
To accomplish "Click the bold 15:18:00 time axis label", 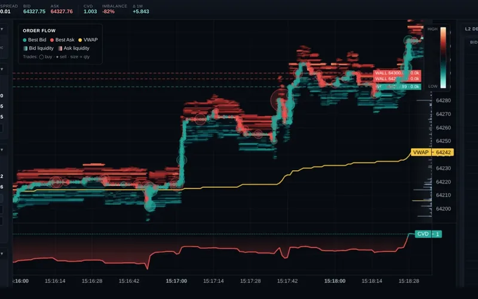I will tap(335, 281).
